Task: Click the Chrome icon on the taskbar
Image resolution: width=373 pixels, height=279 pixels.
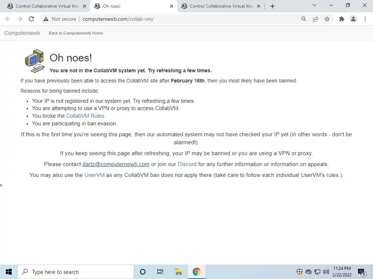Action: tap(196, 272)
